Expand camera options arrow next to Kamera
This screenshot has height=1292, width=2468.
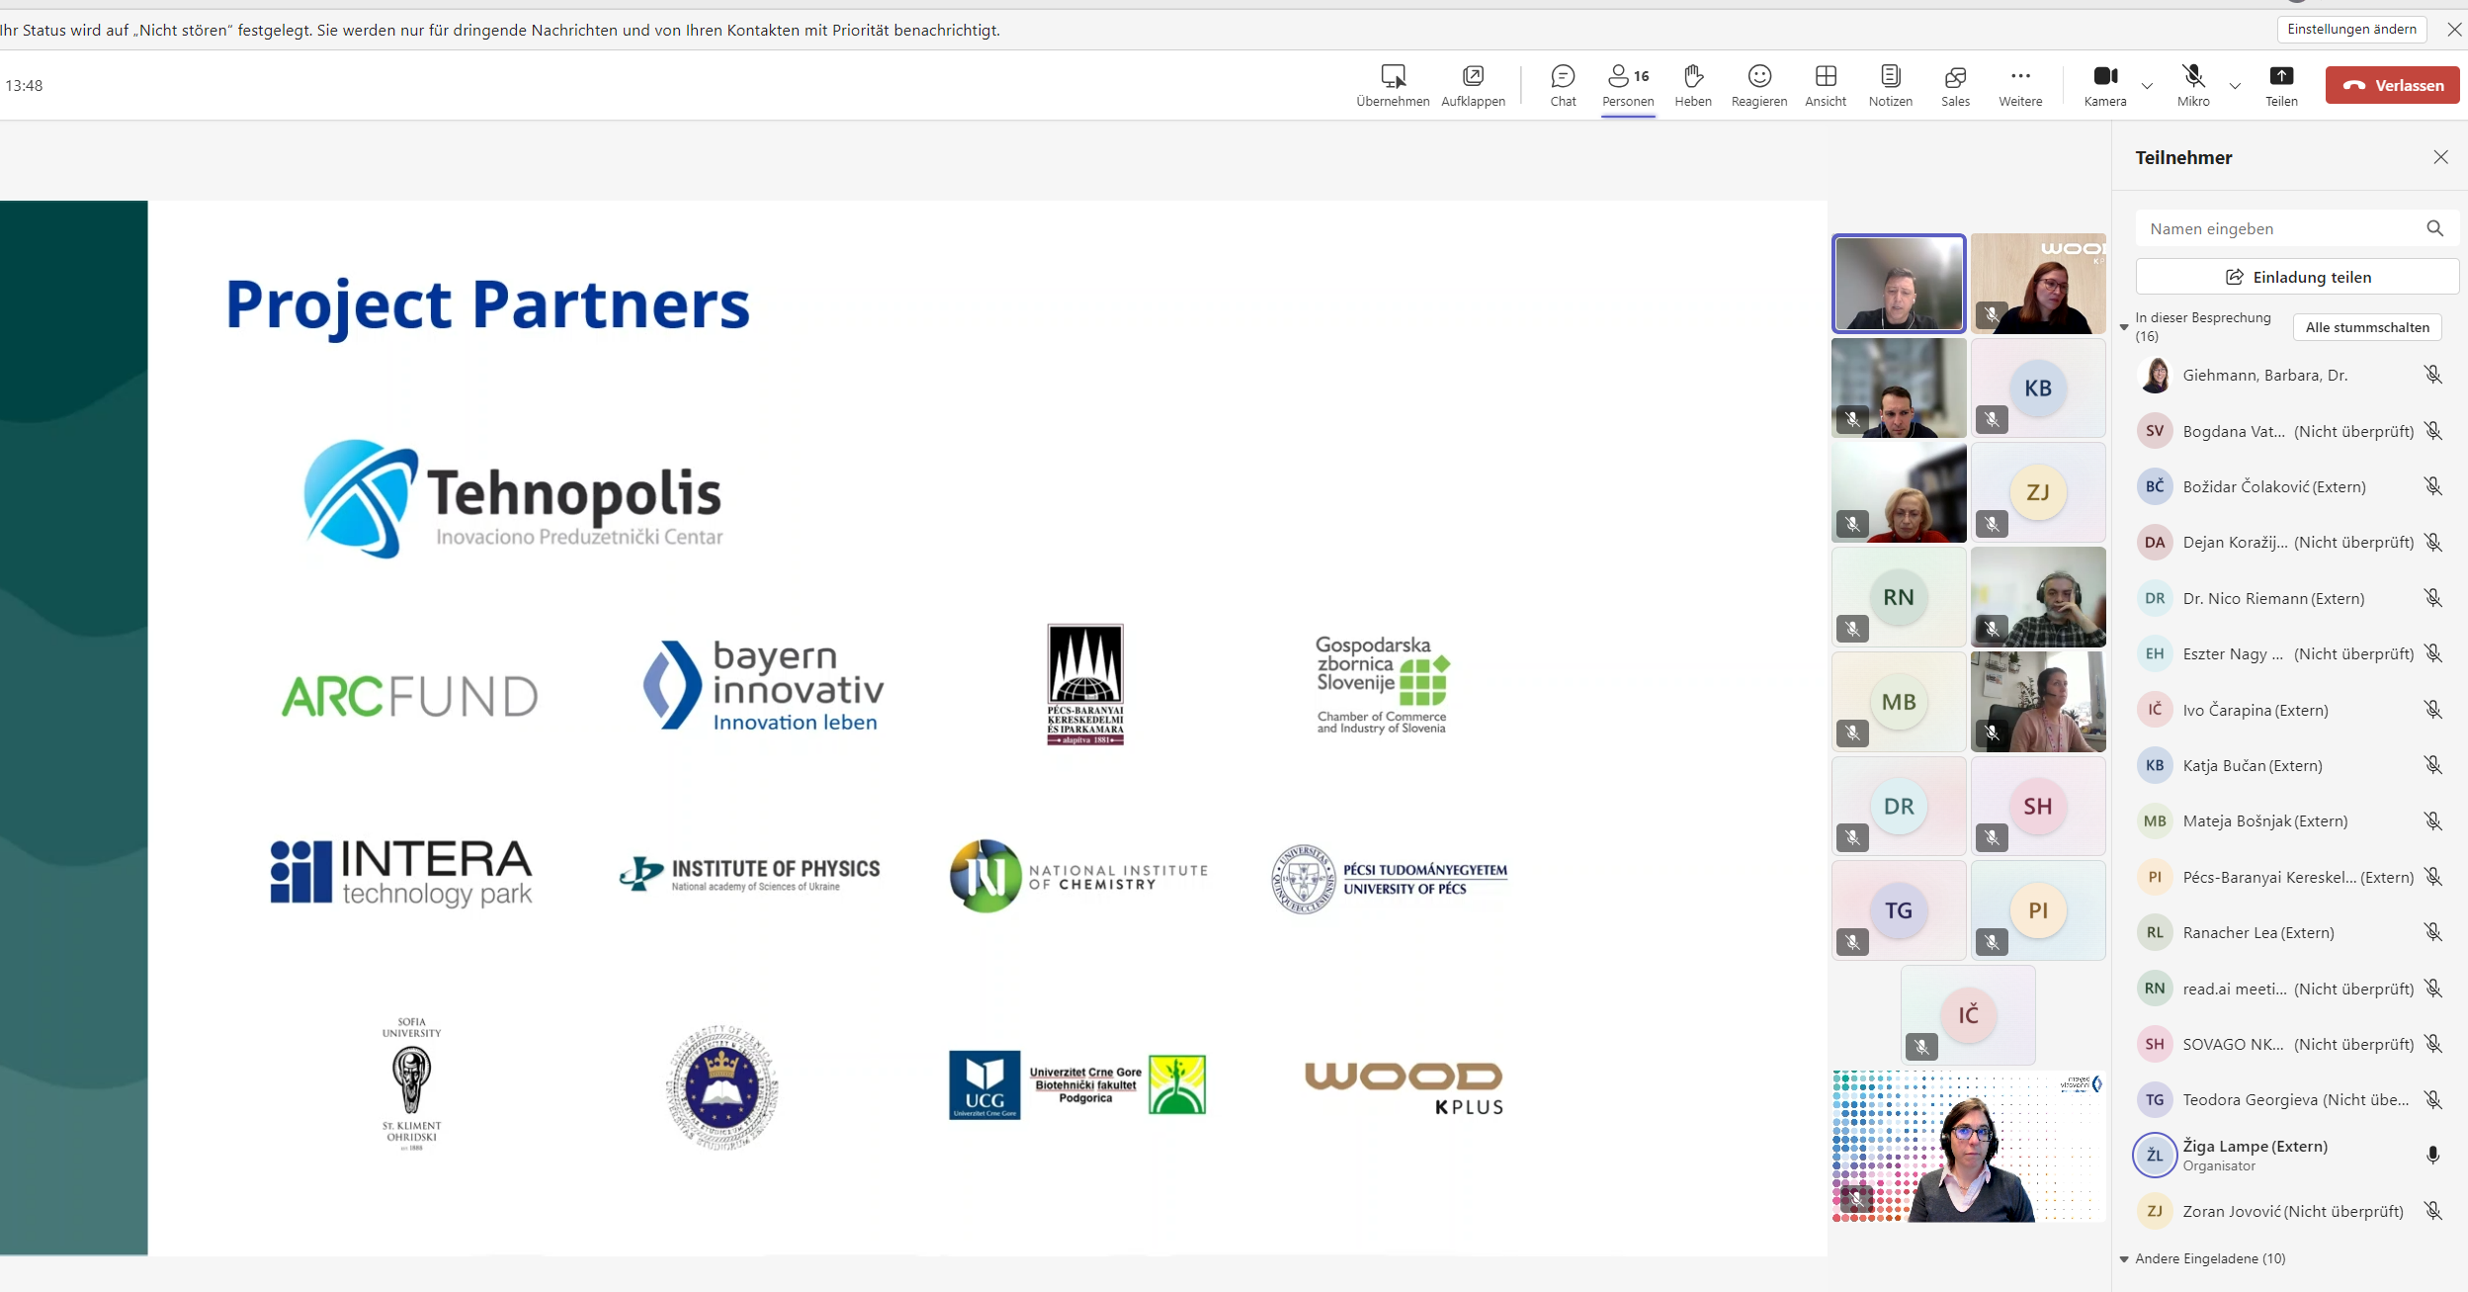[2147, 86]
